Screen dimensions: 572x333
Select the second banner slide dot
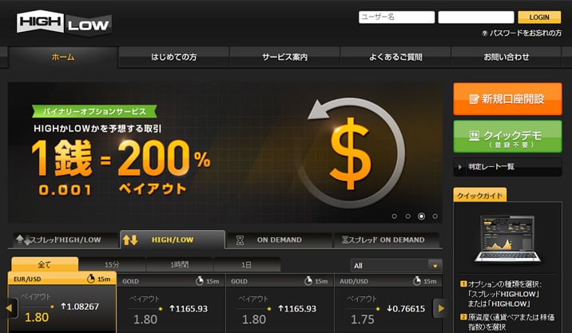click(x=407, y=216)
